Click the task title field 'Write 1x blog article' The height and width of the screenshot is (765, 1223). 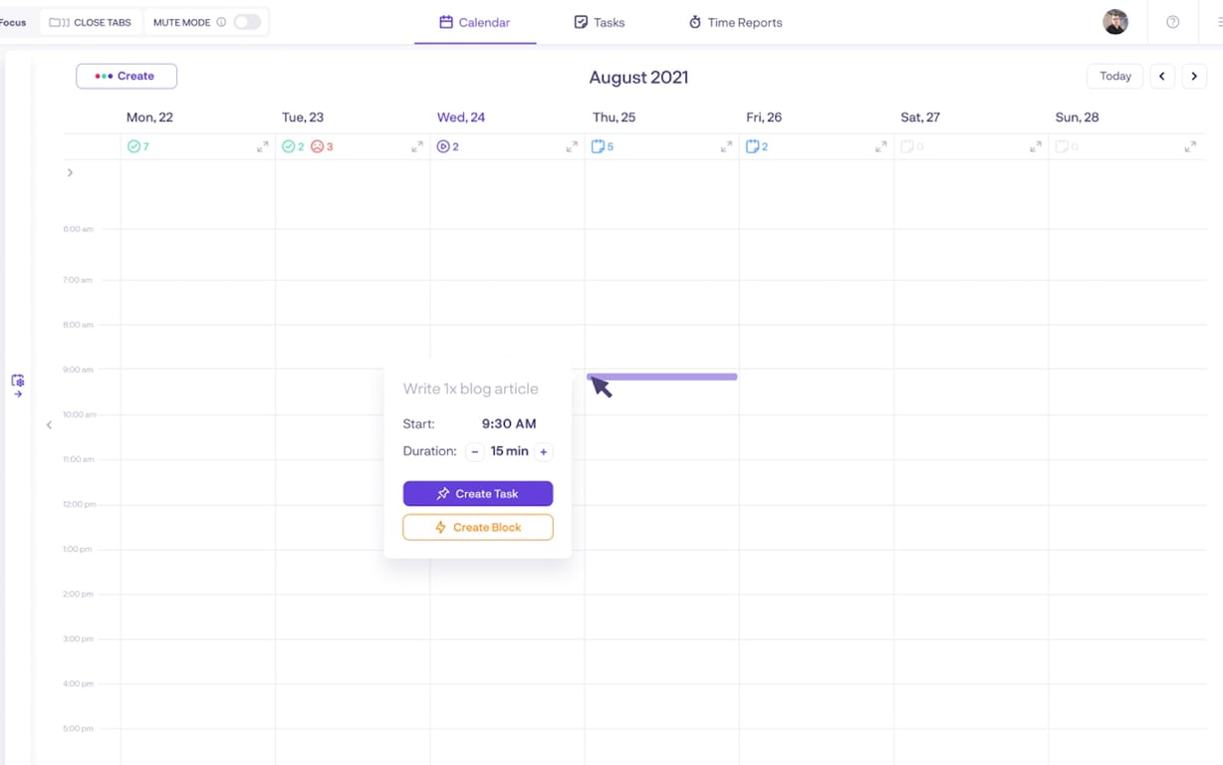pyautogui.click(x=470, y=388)
